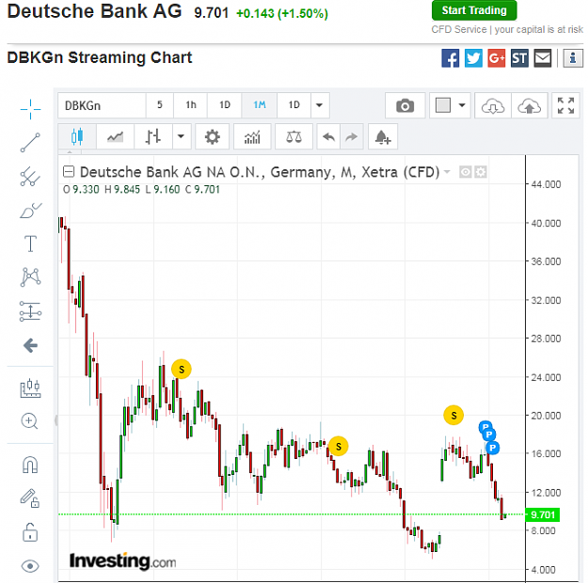Create an alert with bell icon
This screenshot has height=583, width=588.
[383, 137]
